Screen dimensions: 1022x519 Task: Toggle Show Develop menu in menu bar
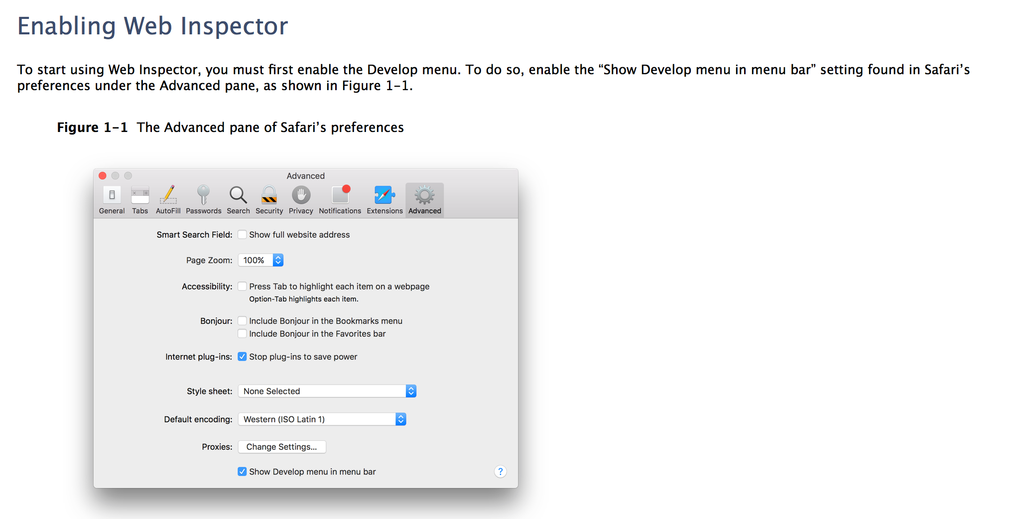[x=242, y=472]
